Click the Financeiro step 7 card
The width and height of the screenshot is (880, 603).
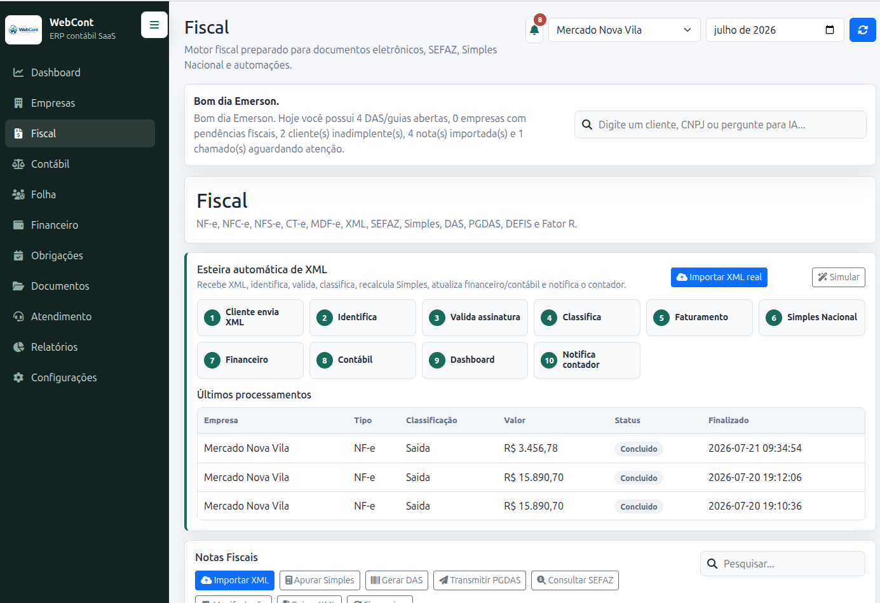pos(250,360)
